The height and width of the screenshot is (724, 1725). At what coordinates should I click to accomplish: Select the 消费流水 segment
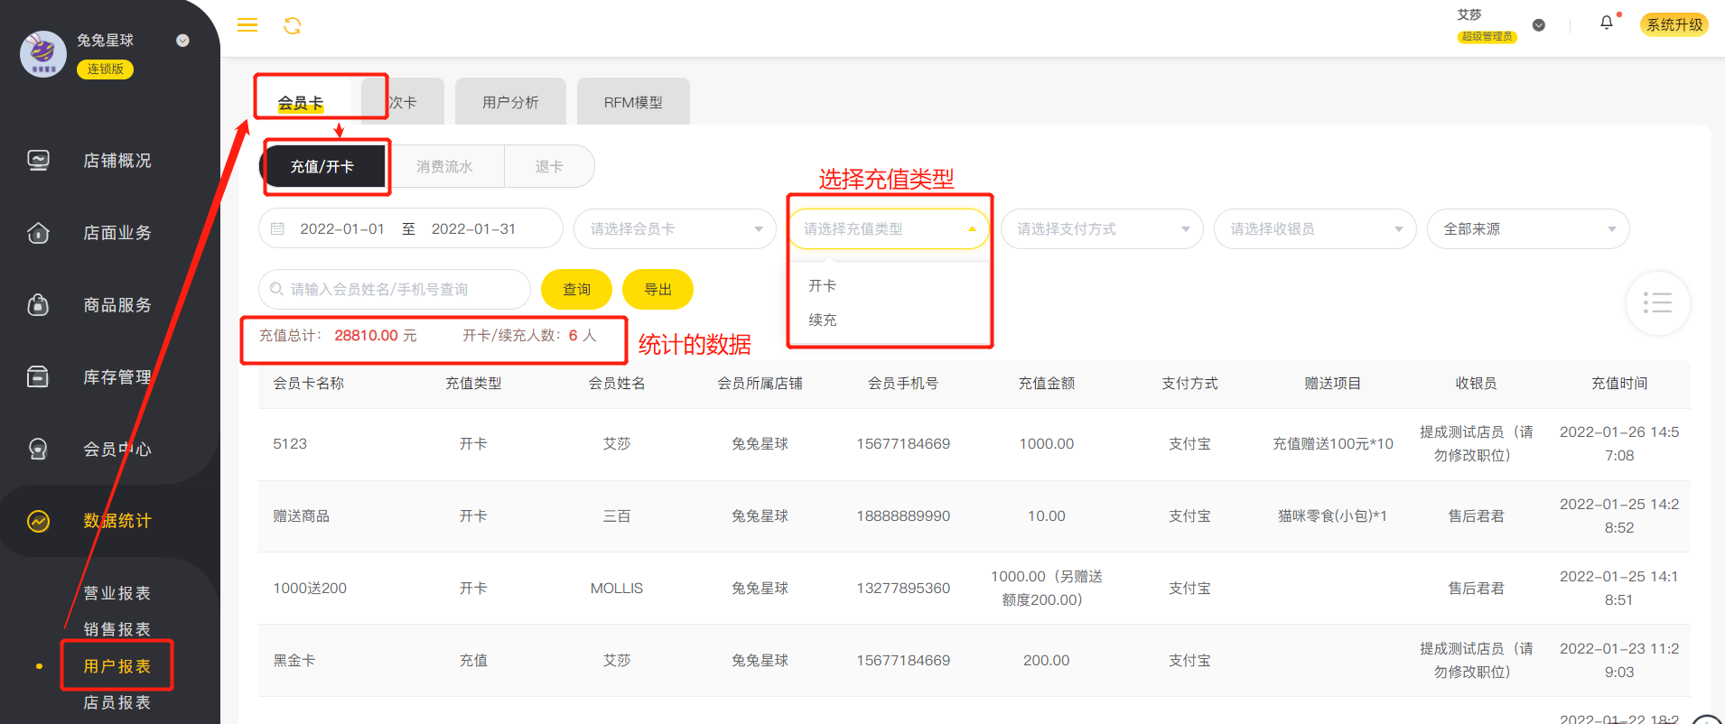tap(444, 167)
